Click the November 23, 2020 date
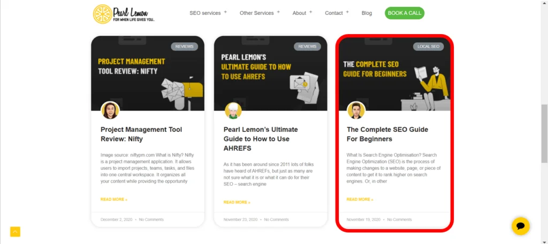Image resolution: width=548 pixels, height=244 pixels. coord(240,219)
